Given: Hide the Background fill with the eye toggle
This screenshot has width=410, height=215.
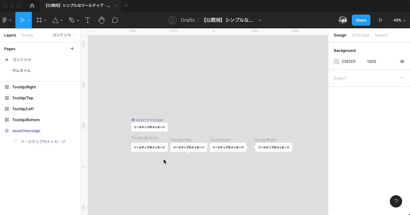Looking at the screenshot, I should (402, 61).
